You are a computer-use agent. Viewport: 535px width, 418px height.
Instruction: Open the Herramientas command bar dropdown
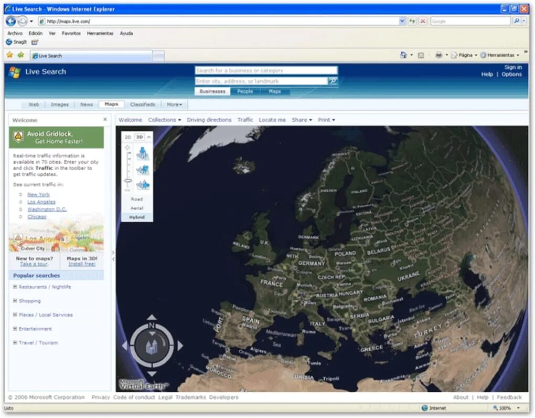(x=500, y=55)
